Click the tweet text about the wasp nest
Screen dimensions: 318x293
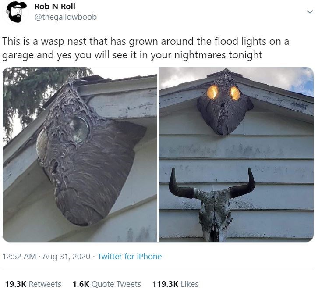point(145,48)
